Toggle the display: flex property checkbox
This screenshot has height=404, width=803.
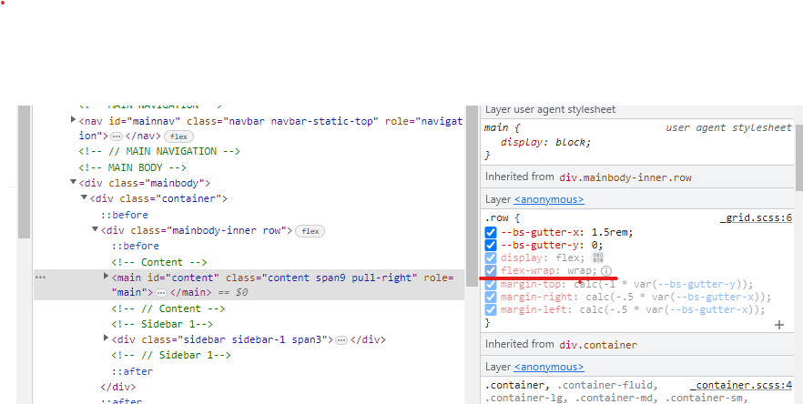[x=491, y=258]
